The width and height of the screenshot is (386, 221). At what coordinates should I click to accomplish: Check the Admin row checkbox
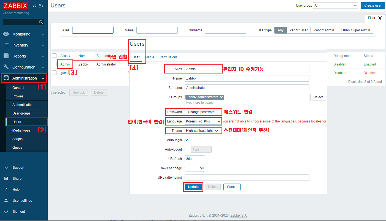[54, 64]
